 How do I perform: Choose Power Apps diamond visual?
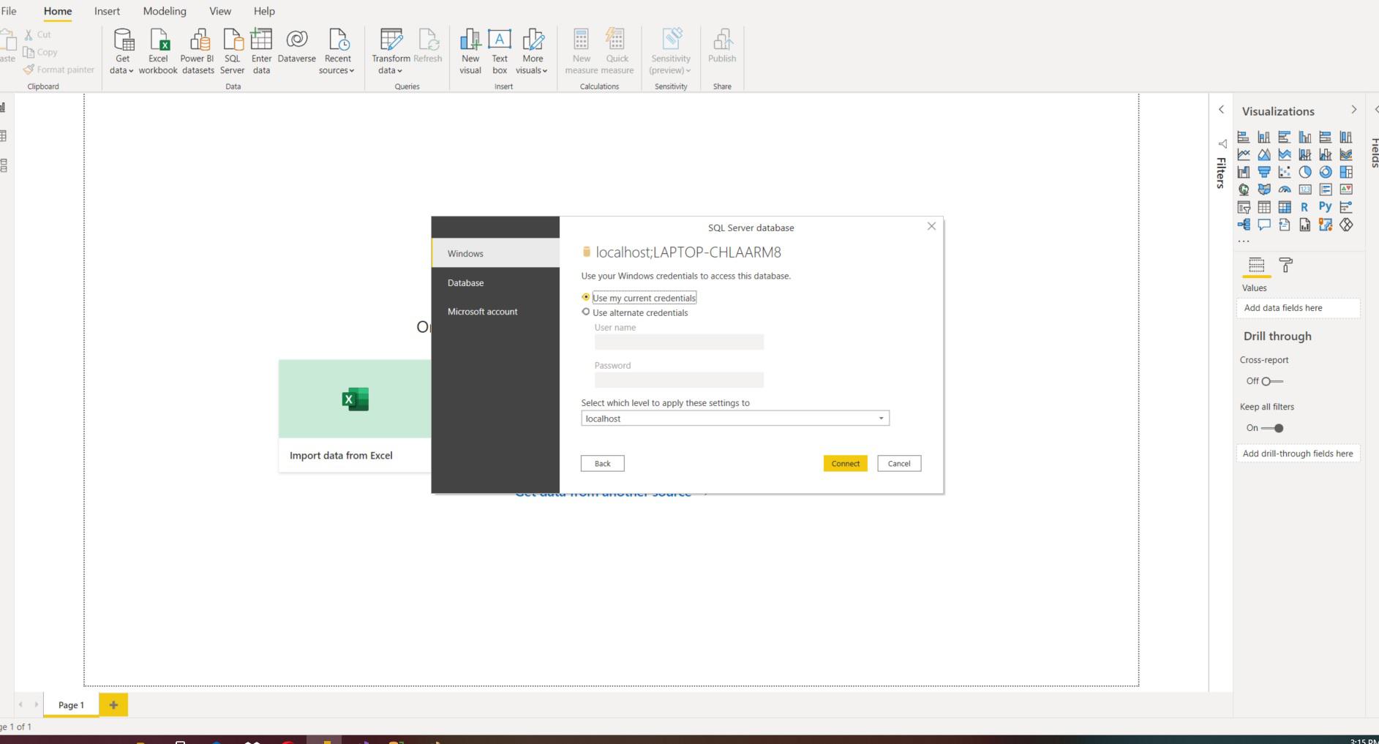1345,225
